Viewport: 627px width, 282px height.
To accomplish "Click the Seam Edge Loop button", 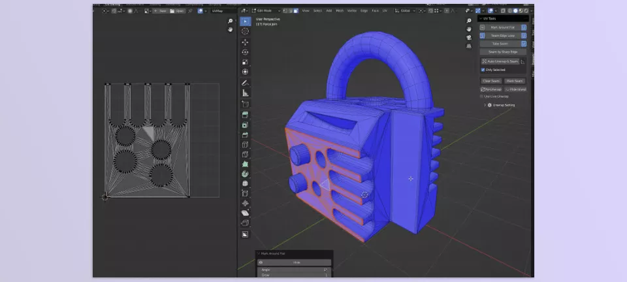I will 503,35.
